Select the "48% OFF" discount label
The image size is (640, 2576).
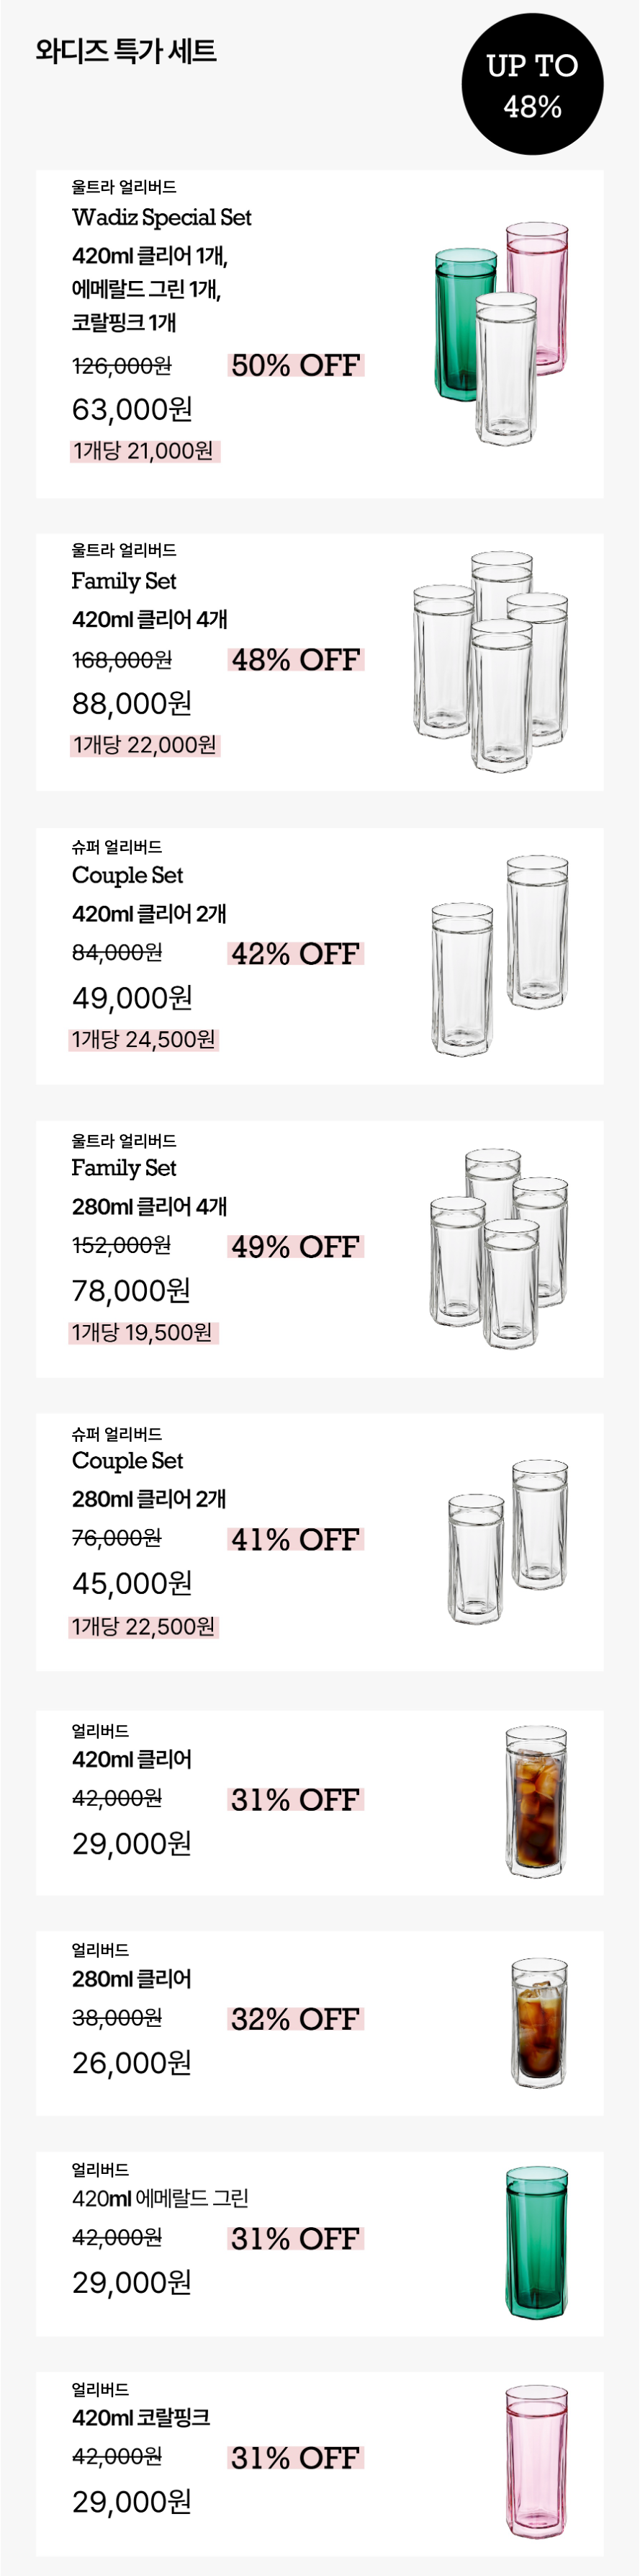[296, 660]
